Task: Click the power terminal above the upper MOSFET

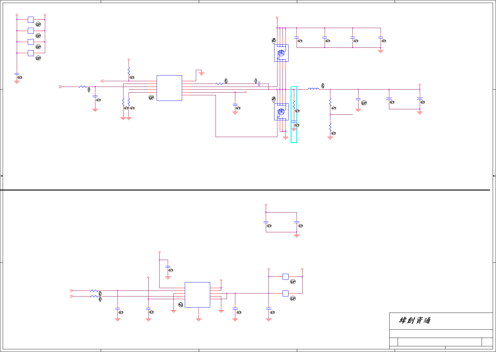Action: (277, 18)
